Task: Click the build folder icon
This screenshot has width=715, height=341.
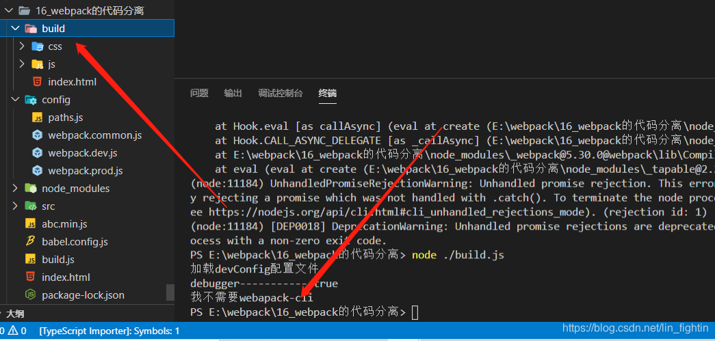Action: click(x=31, y=29)
